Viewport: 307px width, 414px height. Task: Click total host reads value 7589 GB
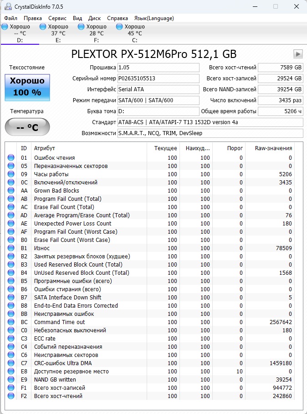click(281, 68)
